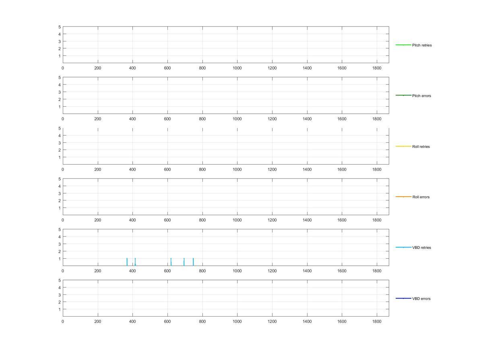This screenshot has height=356, width=483.
Task: Click the VBD retries spike just after 400
Action: 135,262
